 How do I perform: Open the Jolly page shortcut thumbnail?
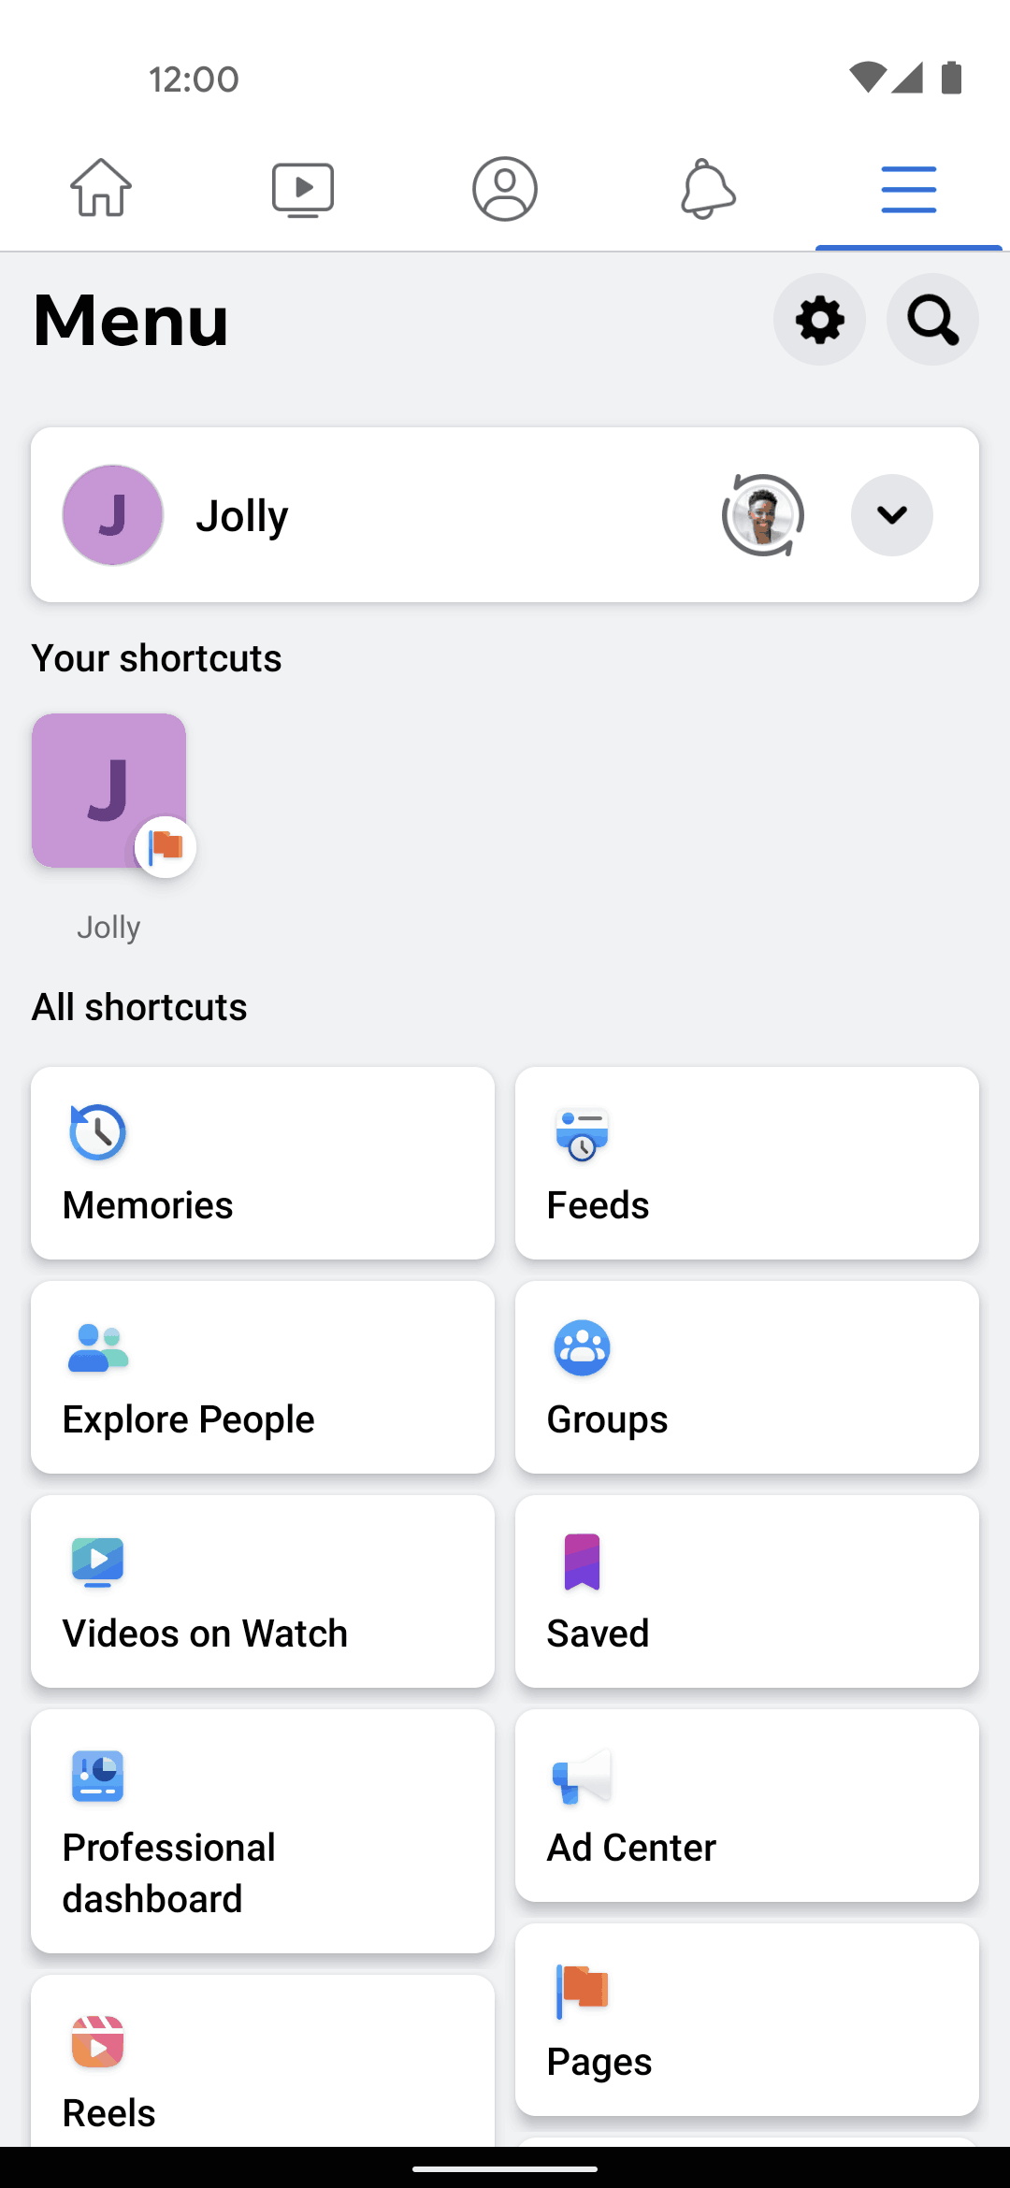click(x=109, y=791)
